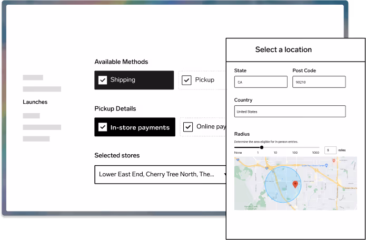Click the red map pin marker

(x=295, y=185)
